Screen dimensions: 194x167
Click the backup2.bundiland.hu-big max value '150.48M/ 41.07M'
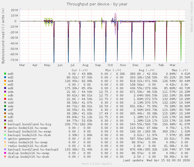point(176,124)
